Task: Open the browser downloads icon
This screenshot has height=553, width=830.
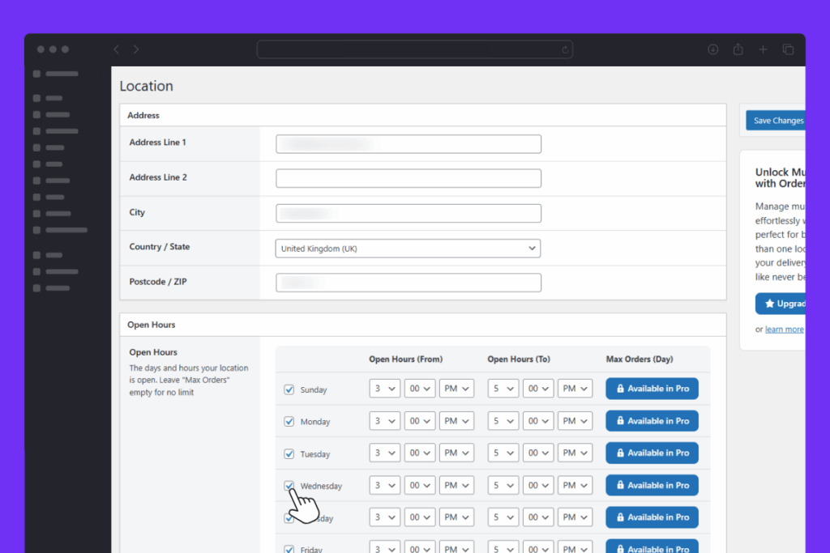Action: pos(712,49)
